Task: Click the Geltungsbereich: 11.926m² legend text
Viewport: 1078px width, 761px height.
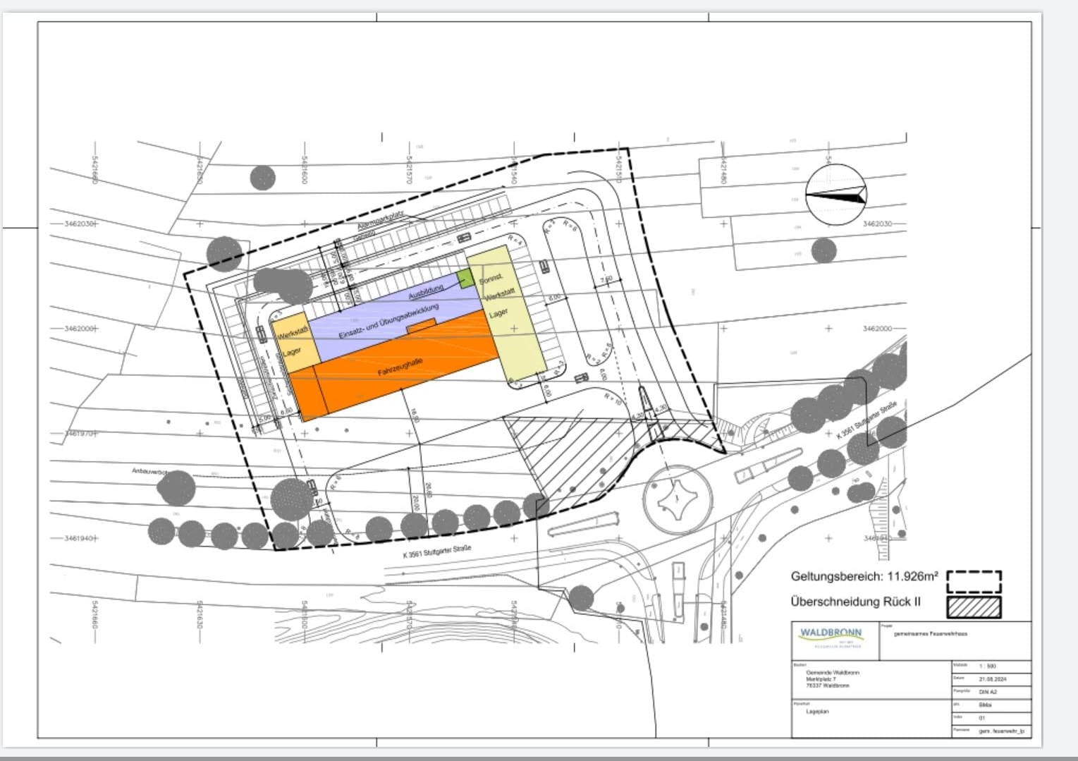Action: [864, 576]
